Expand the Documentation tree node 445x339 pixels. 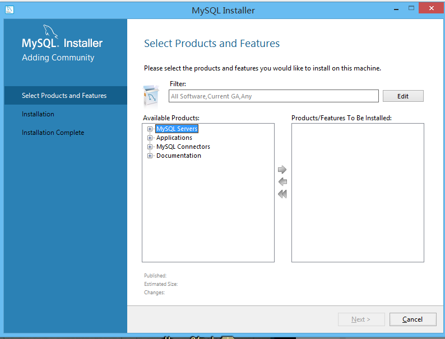pos(150,156)
